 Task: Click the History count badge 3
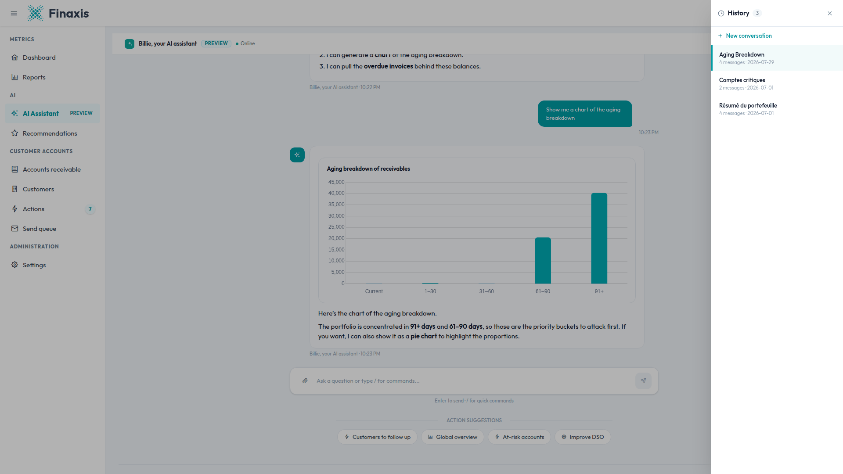[757, 13]
